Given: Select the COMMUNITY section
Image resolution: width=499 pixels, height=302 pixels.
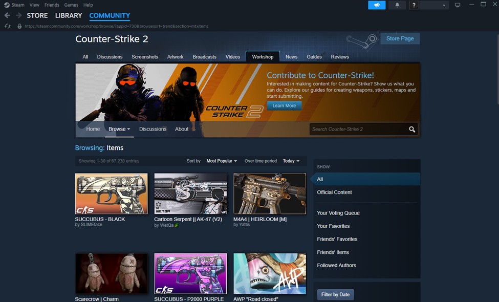Looking at the screenshot, I should [110, 15].
